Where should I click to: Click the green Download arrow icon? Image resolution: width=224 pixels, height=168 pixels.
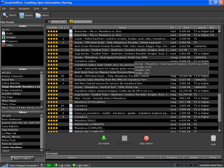pyautogui.click(x=104, y=138)
